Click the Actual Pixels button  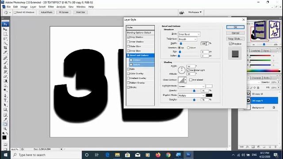click(46, 12)
